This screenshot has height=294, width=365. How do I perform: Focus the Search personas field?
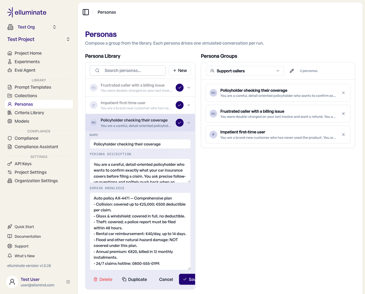click(x=128, y=70)
